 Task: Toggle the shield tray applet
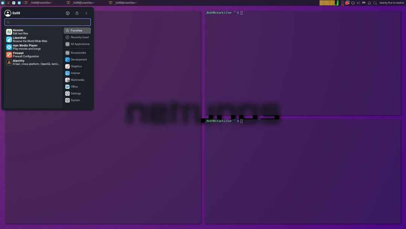point(353,3)
